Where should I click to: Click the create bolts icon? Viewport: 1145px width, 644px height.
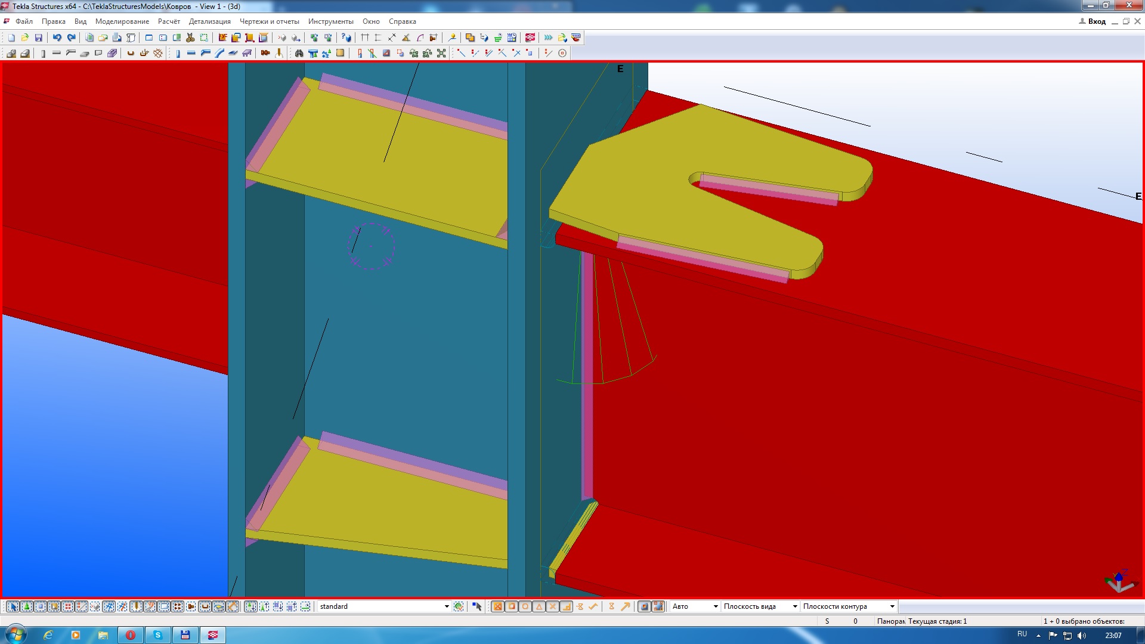tap(265, 53)
